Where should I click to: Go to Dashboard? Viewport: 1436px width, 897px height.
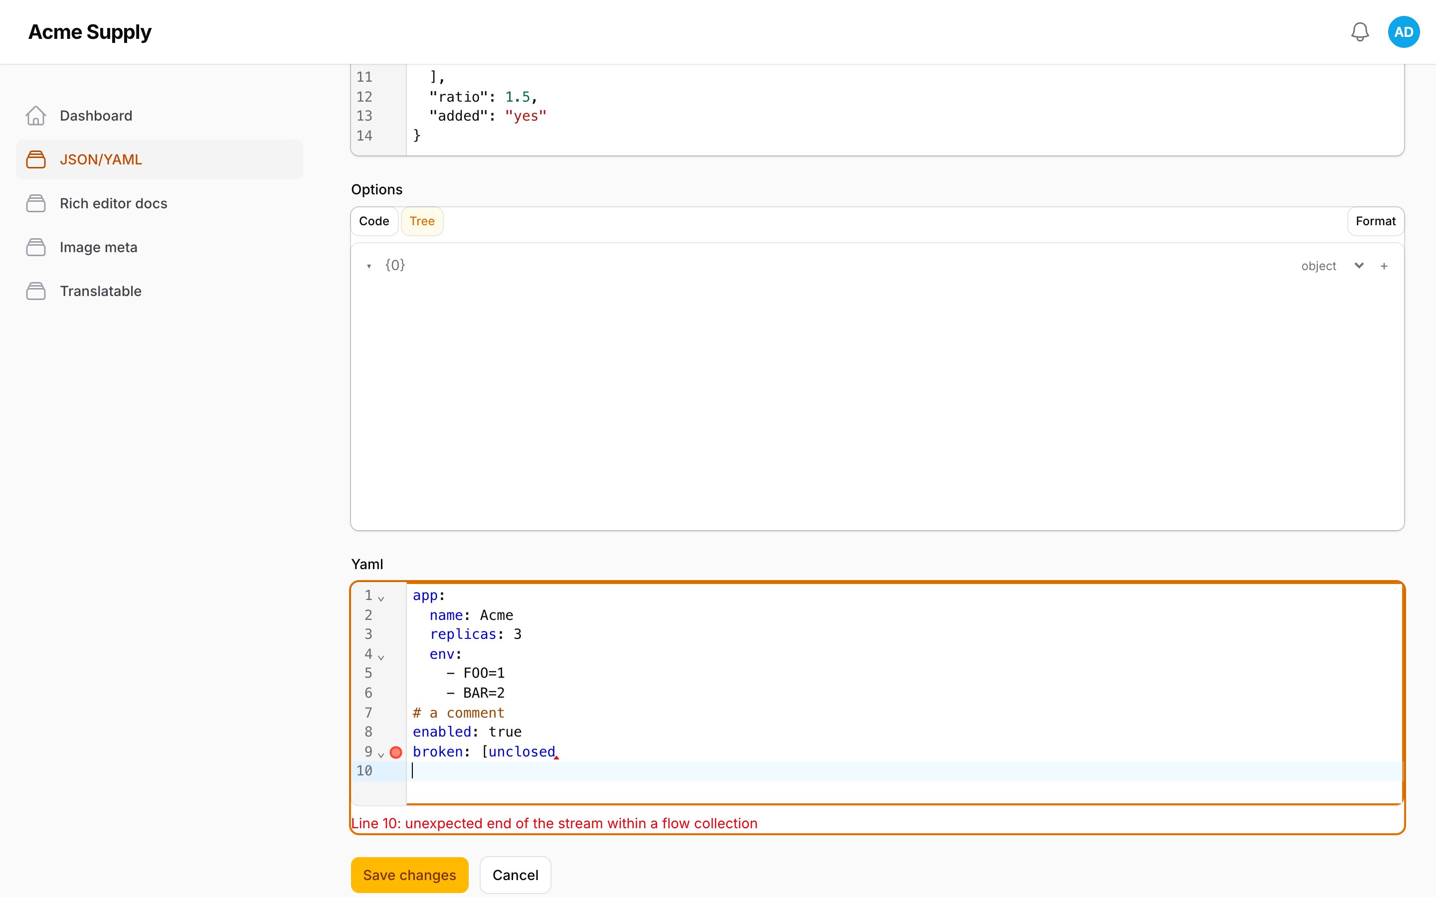(159, 116)
